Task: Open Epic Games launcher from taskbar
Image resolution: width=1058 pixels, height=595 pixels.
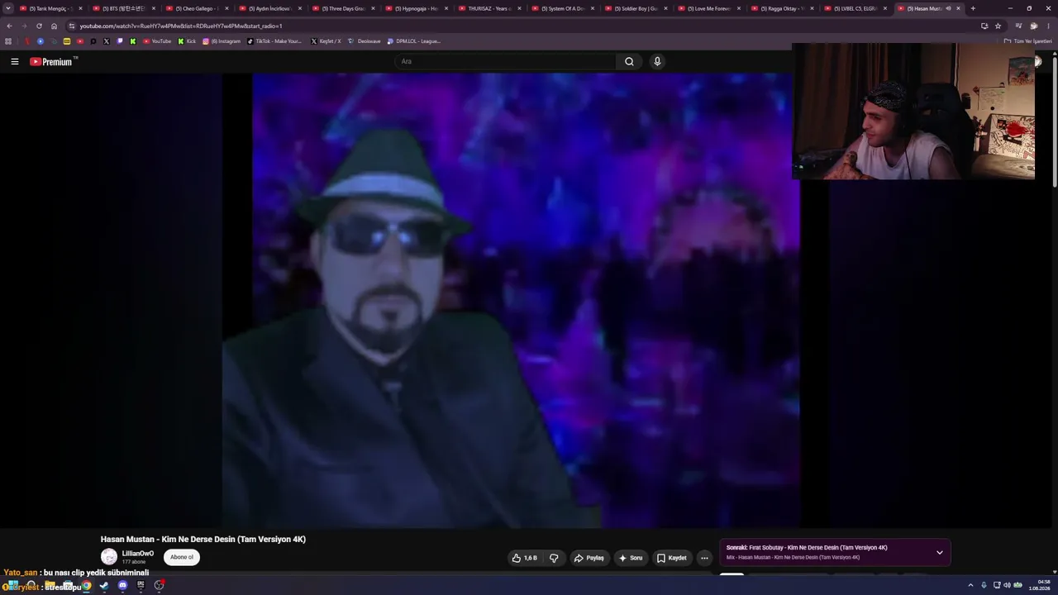Action: (x=141, y=585)
